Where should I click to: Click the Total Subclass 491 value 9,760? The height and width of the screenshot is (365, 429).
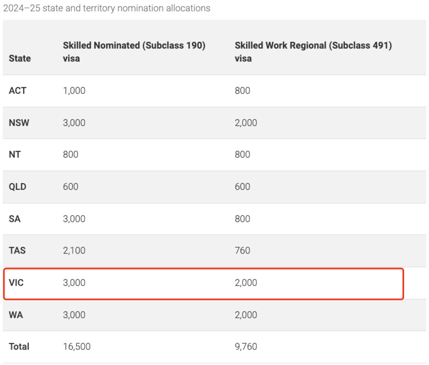click(246, 346)
